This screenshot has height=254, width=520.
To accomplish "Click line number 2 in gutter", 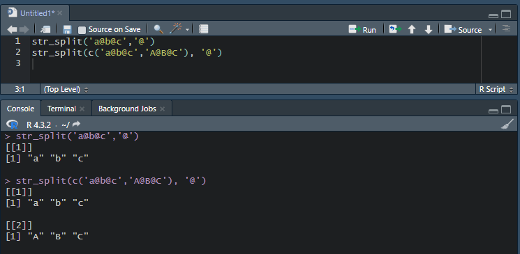I will pyautogui.click(x=17, y=52).
